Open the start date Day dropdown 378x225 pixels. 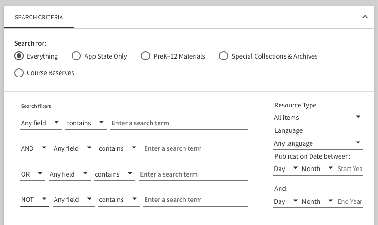pyautogui.click(x=285, y=169)
